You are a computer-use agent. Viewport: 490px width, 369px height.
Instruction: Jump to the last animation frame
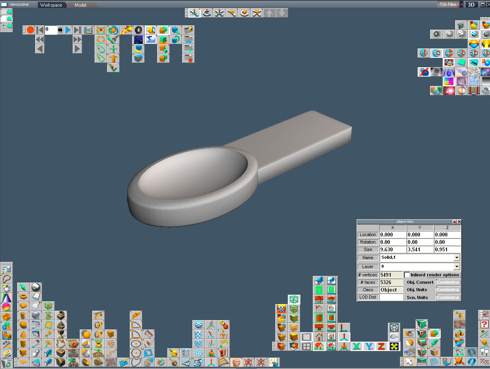[77, 30]
